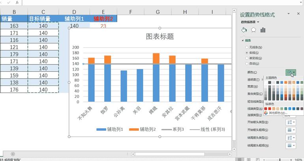Select column D header
Viewport: 304px width, 161px height.
[x=74, y=12]
